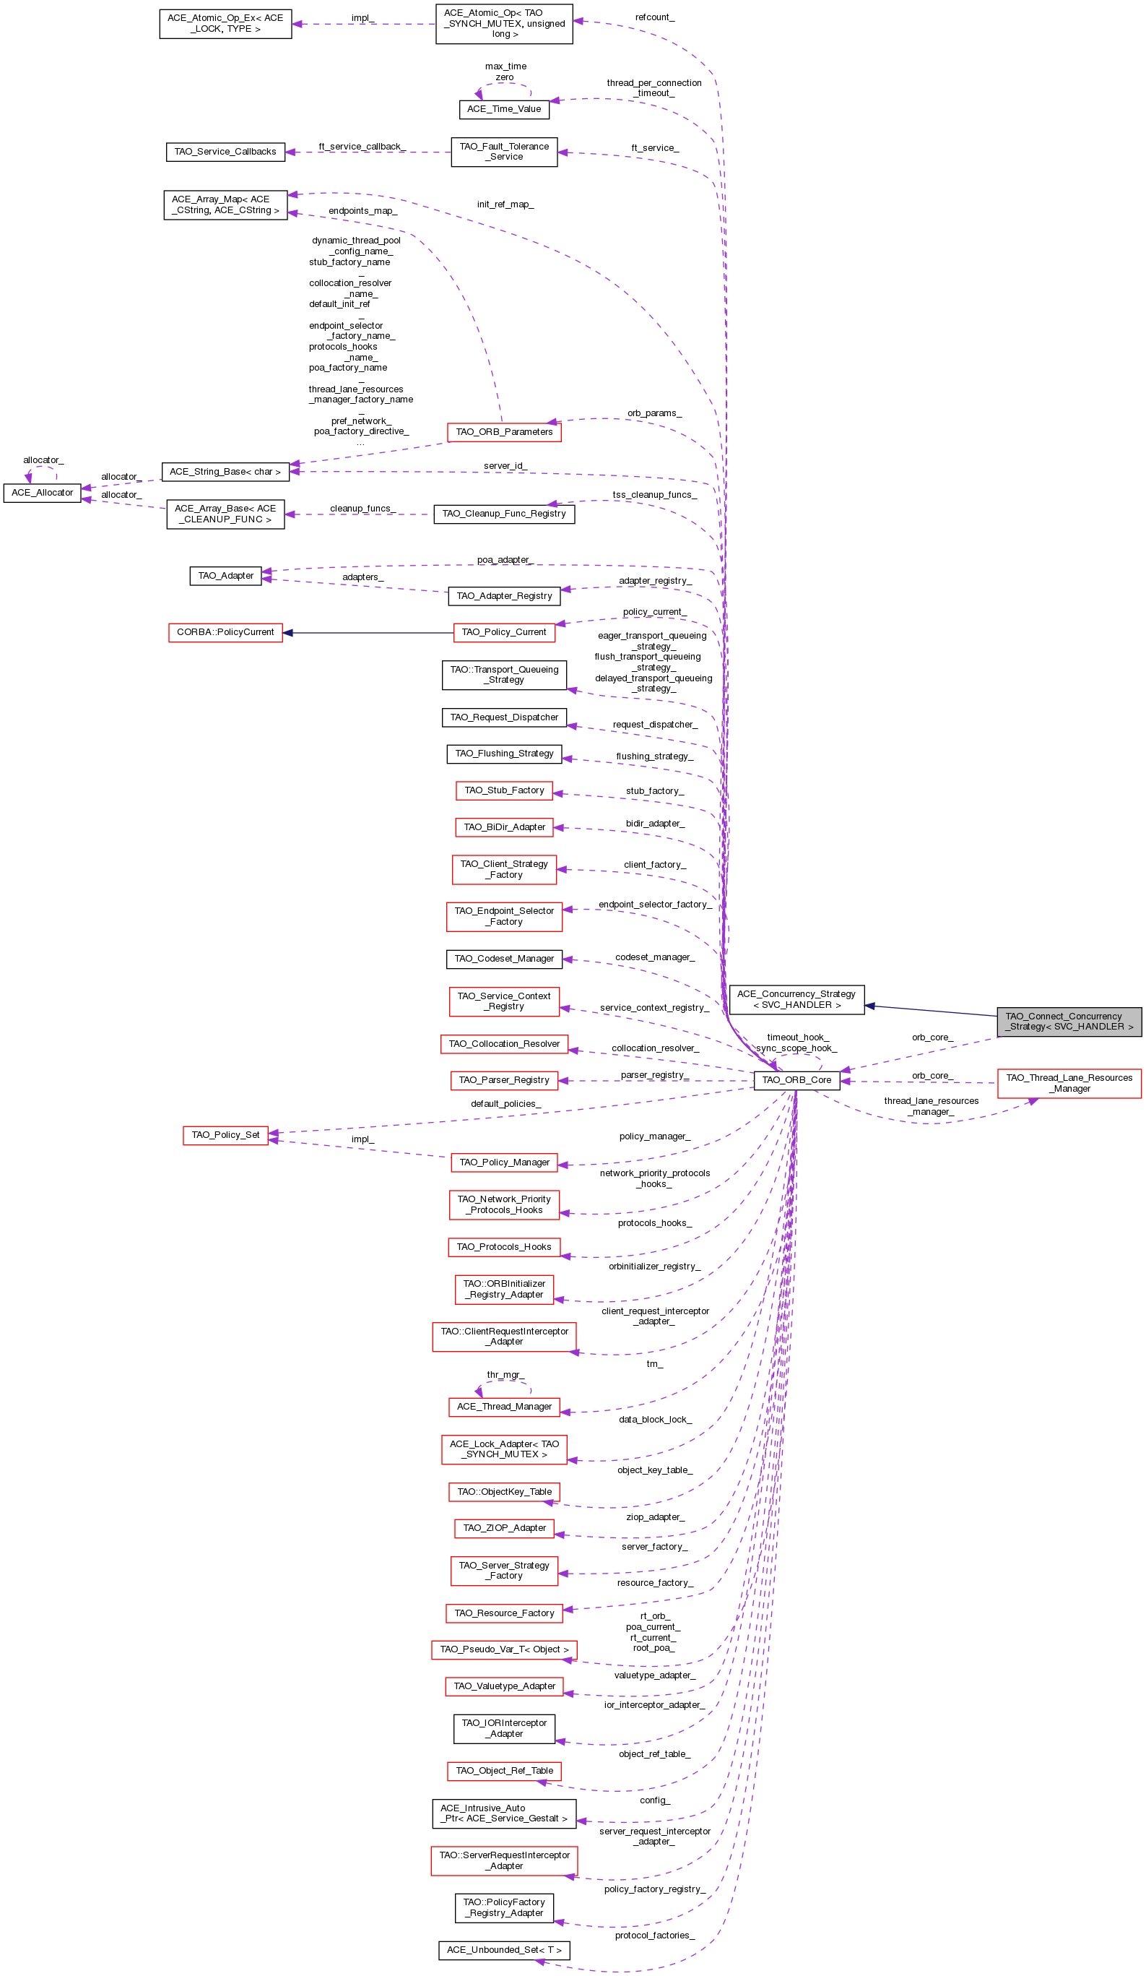Select the TAO_Fault_Tolerance_Service node
1146x1976 pixels.
(x=504, y=152)
